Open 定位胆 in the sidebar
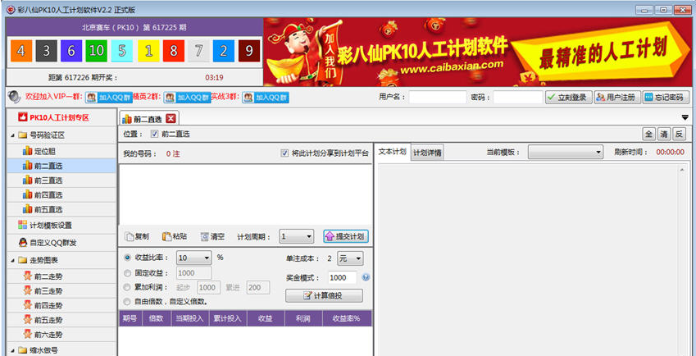This screenshot has height=356, width=696. (62, 152)
